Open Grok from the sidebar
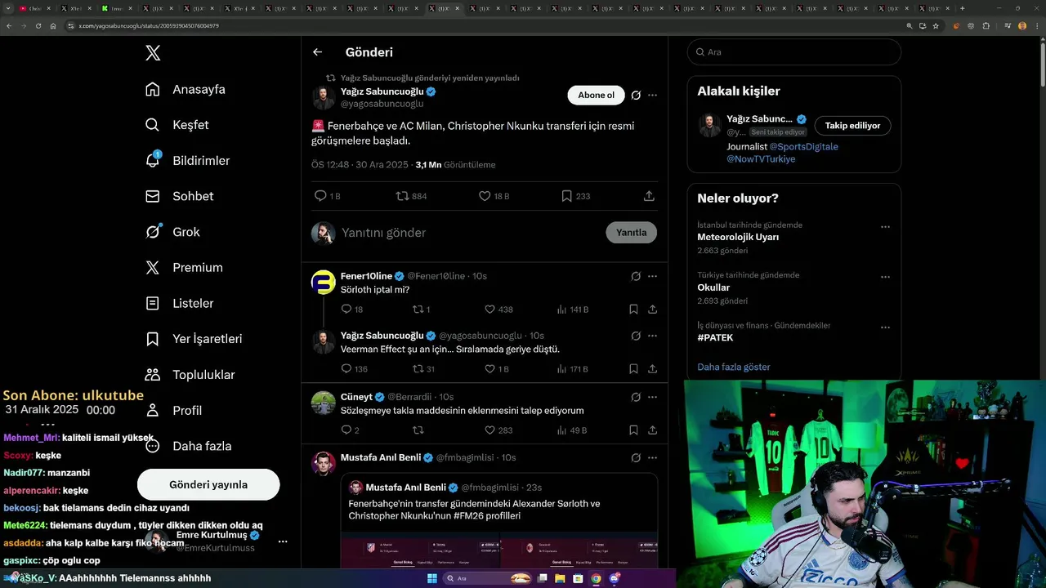1046x588 pixels. [x=172, y=232]
